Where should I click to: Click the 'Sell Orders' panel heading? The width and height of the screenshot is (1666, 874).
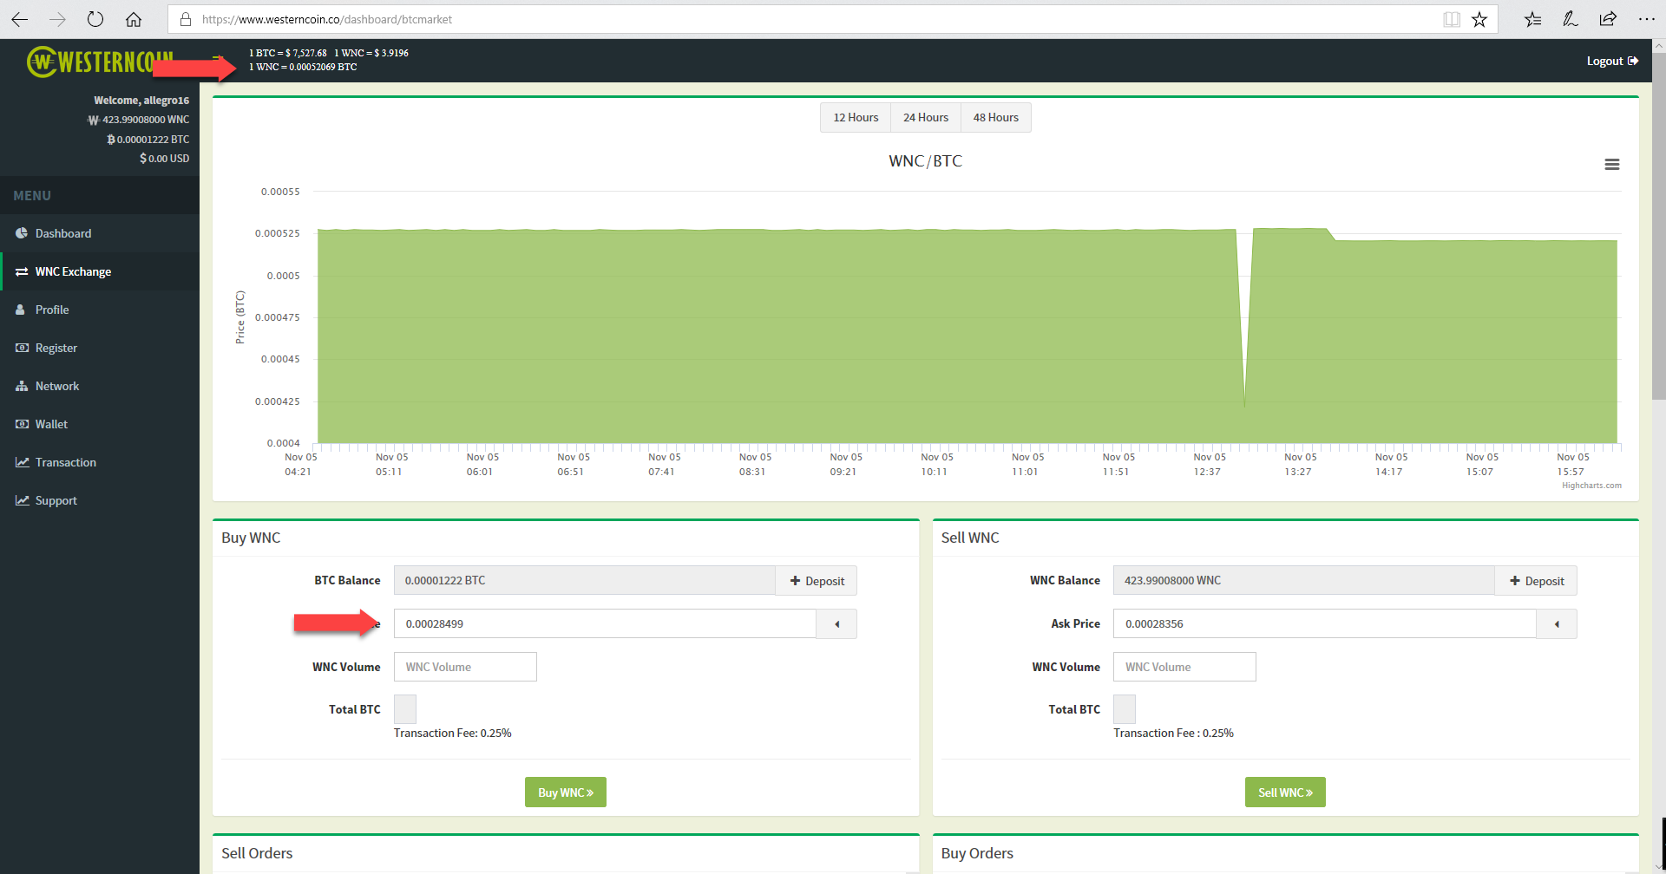[x=257, y=853]
